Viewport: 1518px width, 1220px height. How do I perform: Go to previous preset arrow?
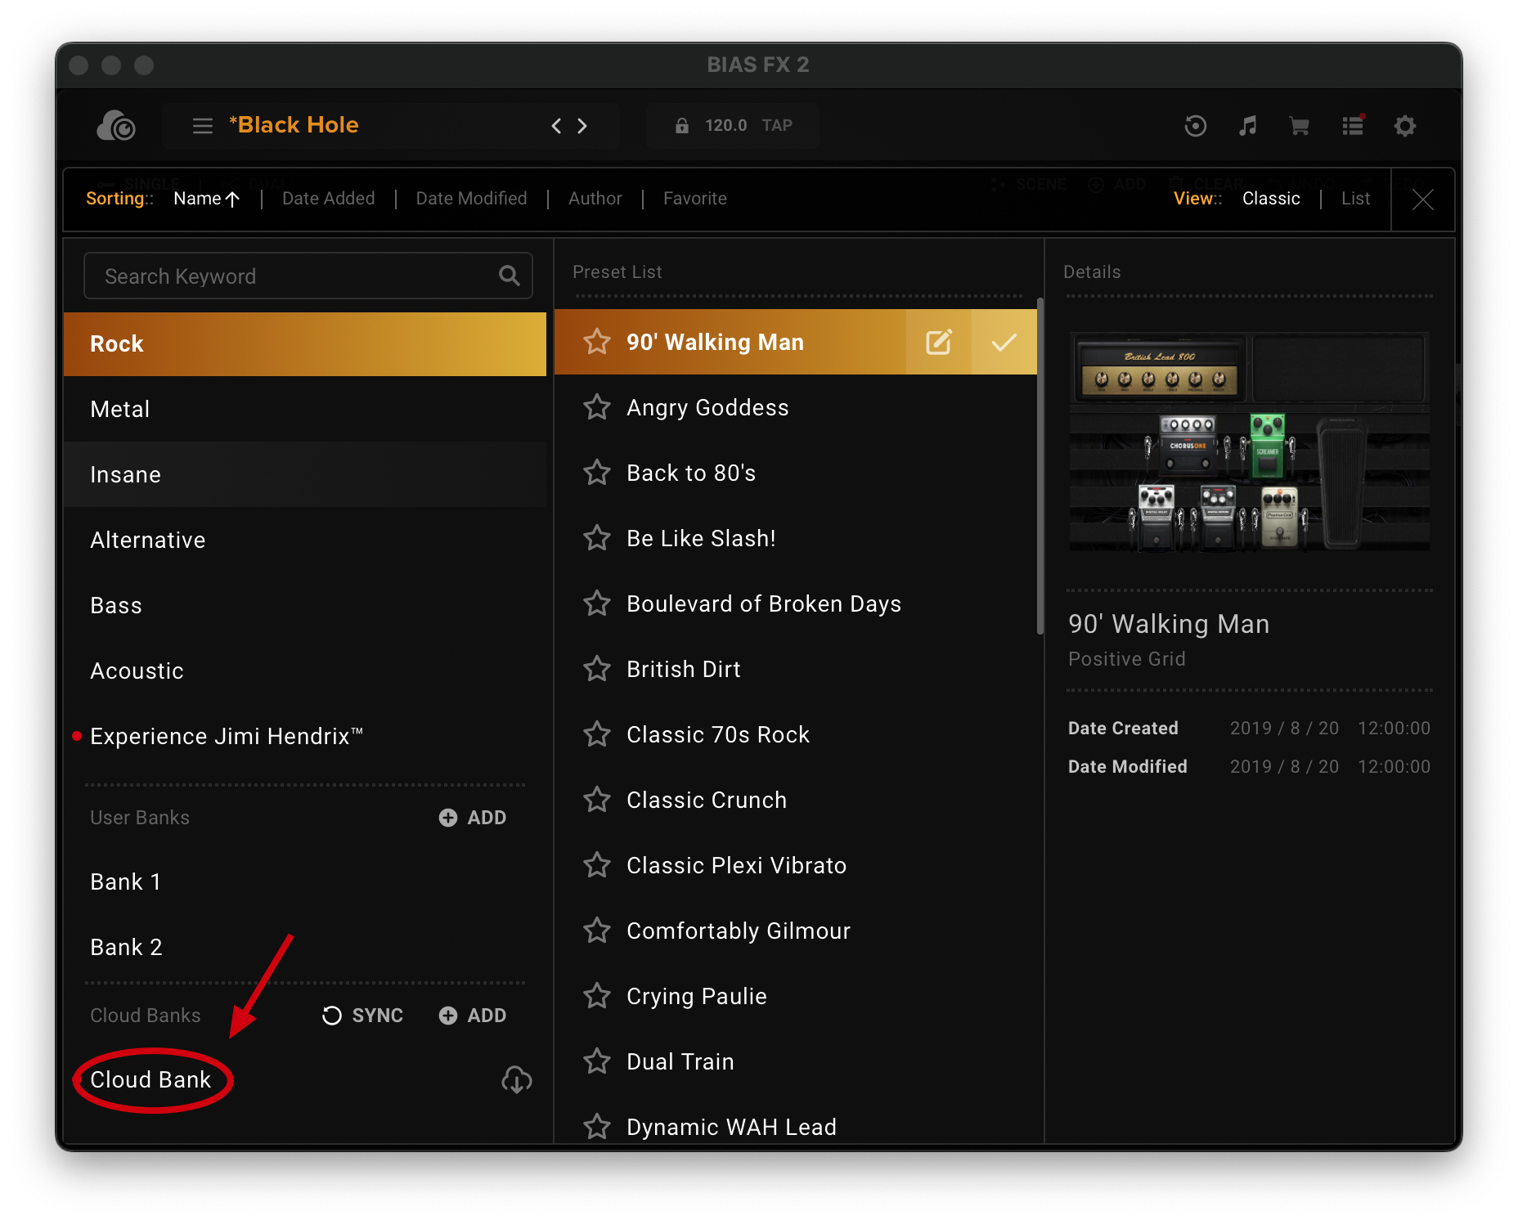(556, 125)
